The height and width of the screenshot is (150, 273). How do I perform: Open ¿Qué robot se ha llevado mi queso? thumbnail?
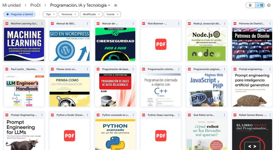[207, 135]
